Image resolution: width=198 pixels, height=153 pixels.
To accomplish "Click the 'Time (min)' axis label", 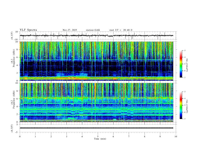I will tap(100, 139).
